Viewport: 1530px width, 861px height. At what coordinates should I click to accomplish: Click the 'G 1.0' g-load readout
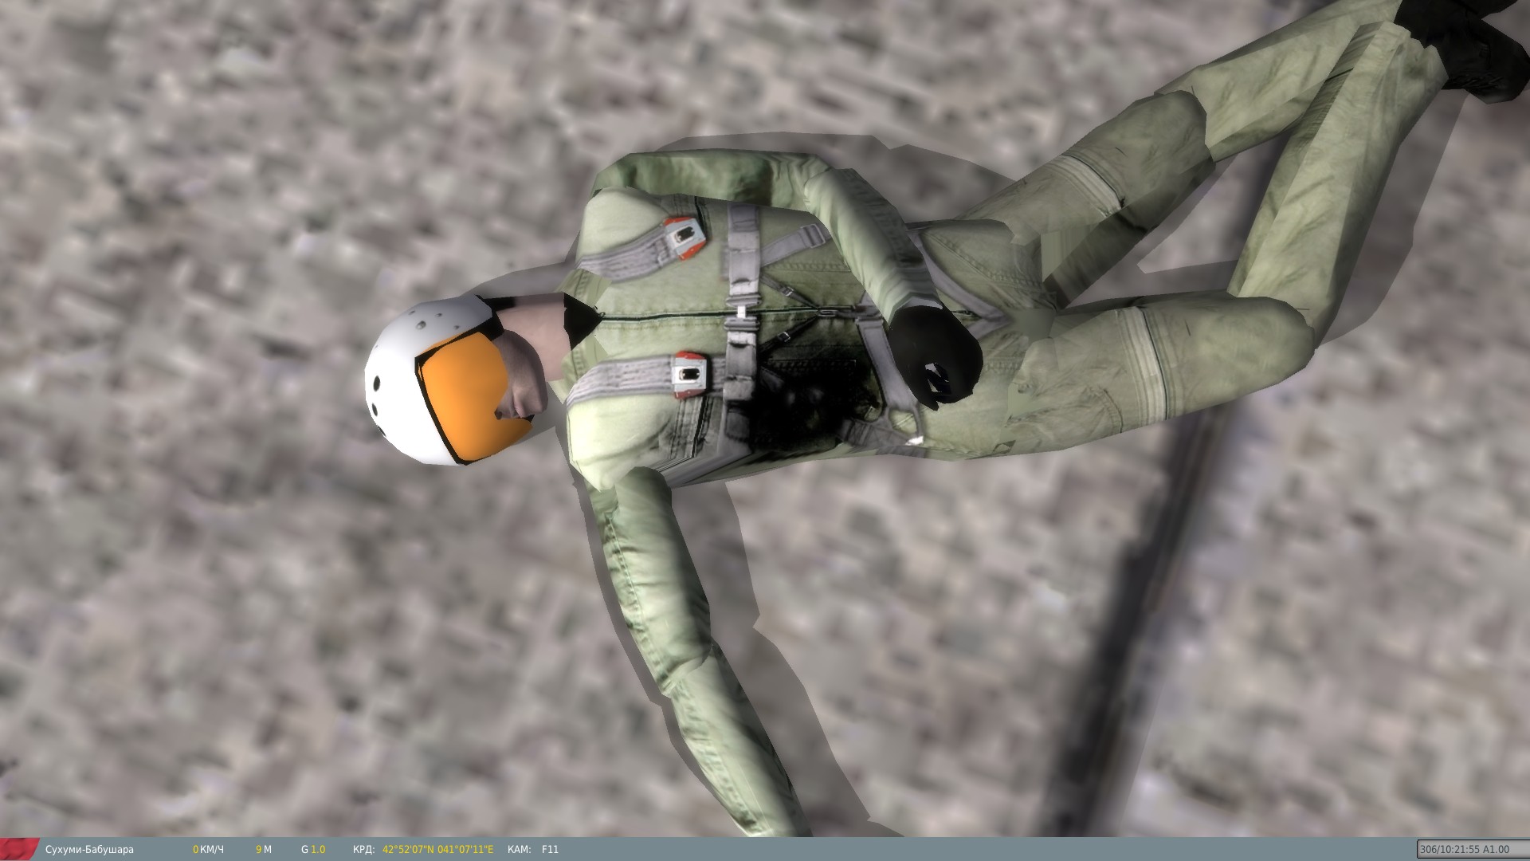(313, 850)
